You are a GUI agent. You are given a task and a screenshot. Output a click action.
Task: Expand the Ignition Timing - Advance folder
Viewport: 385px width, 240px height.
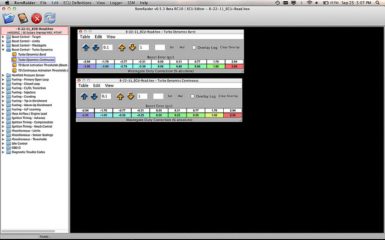coord(2,118)
